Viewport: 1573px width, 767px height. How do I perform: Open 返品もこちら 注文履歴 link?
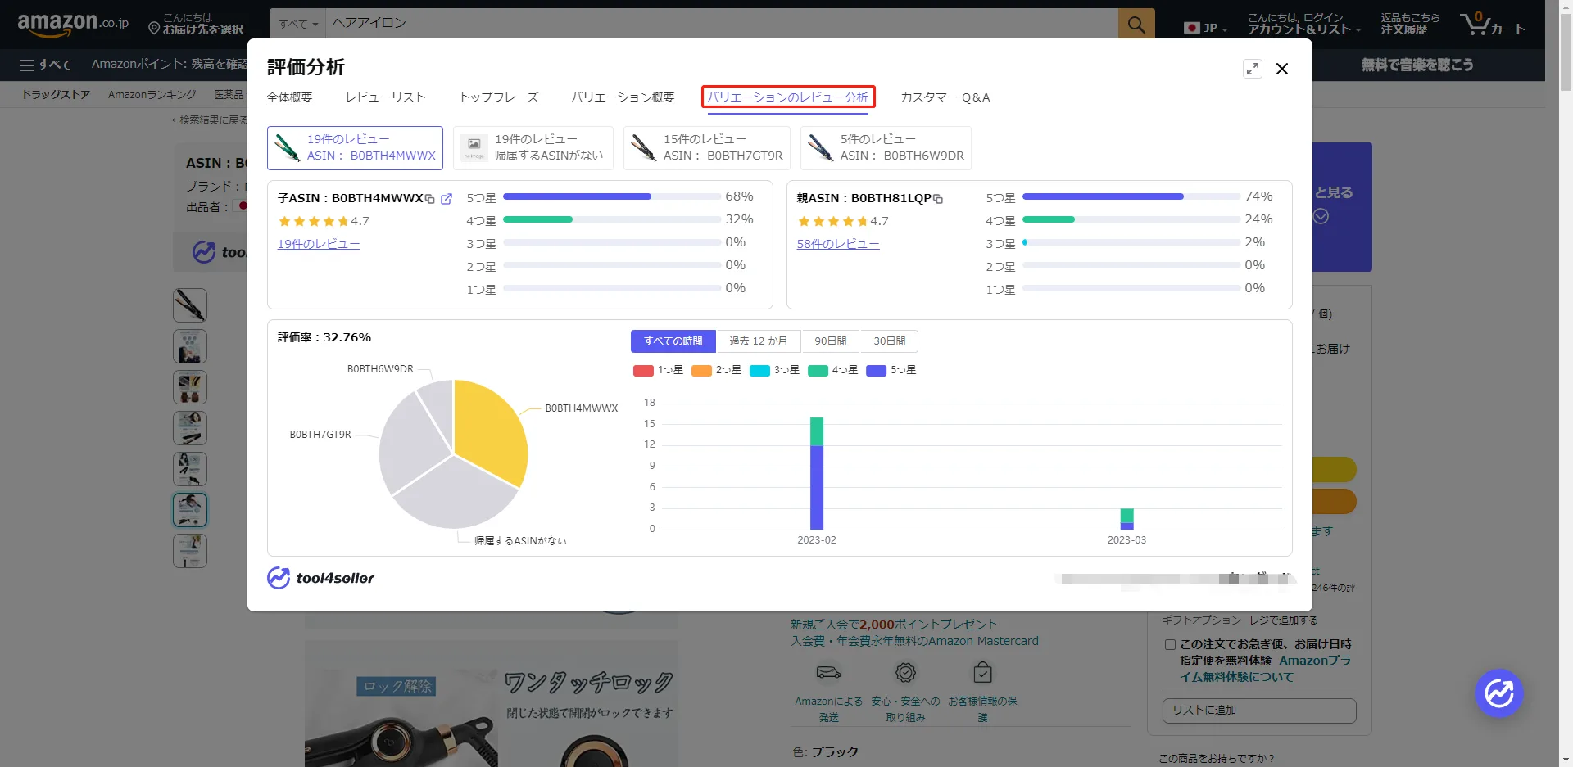[x=1410, y=24]
